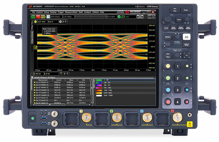This screenshot has height=142, width=219.
Task: Click the 117 mV/ vertical scale field
Action: [x=42, y=22]
